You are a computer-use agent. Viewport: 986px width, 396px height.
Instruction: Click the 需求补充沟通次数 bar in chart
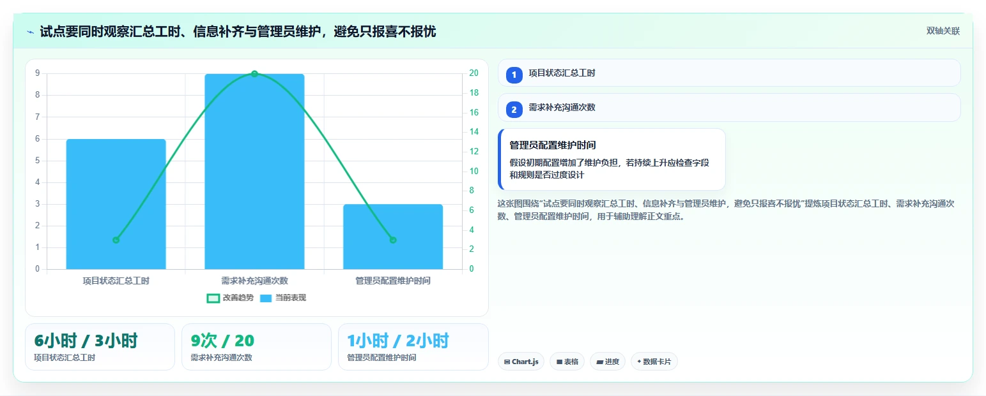point(254,172)
